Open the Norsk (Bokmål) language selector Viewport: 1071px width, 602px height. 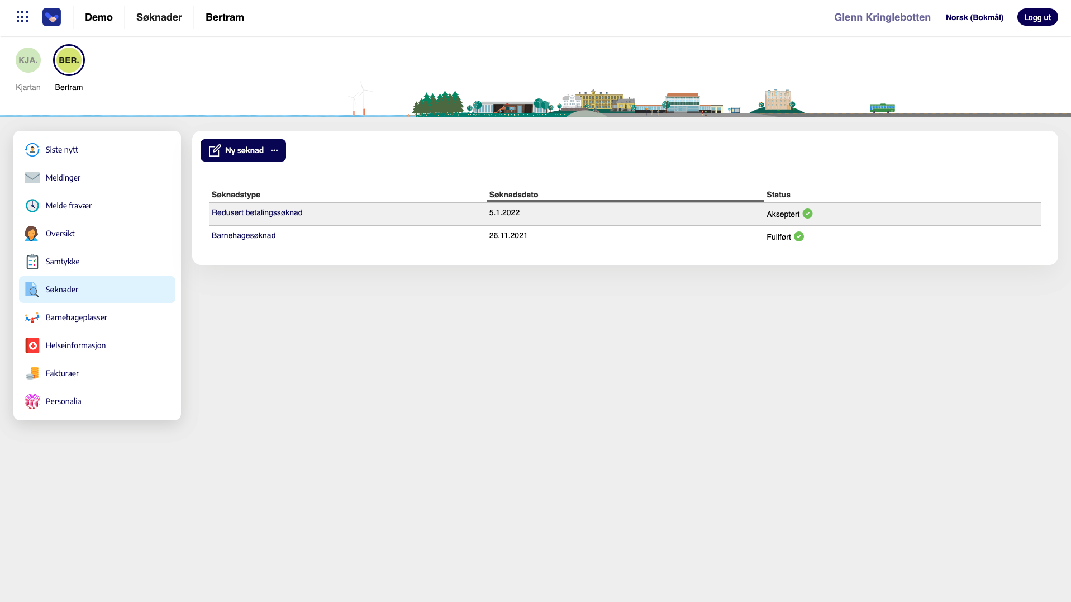point(974,17)
